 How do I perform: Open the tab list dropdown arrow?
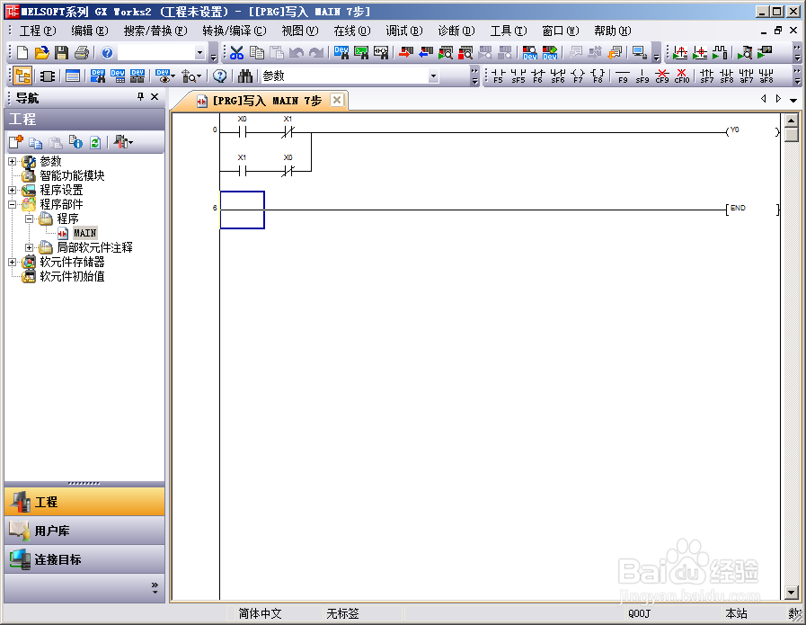click(793, 100)
